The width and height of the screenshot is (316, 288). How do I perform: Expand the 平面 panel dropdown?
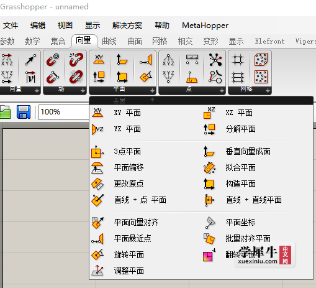[x=152, y=91]
